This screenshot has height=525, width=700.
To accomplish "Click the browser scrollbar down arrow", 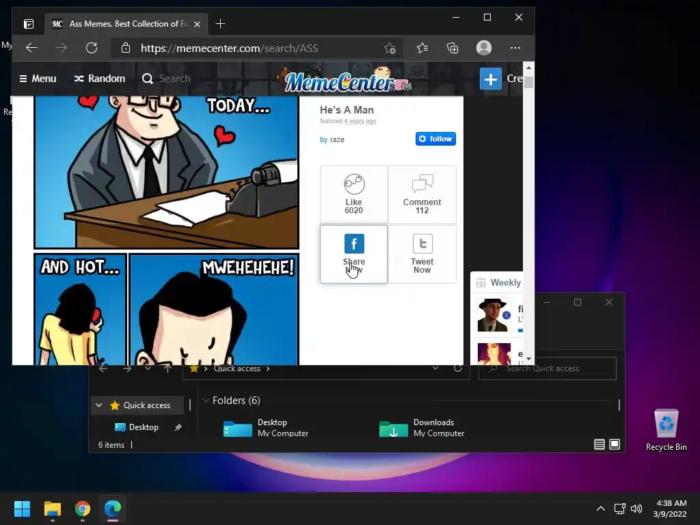I will (x=528, y=358).
